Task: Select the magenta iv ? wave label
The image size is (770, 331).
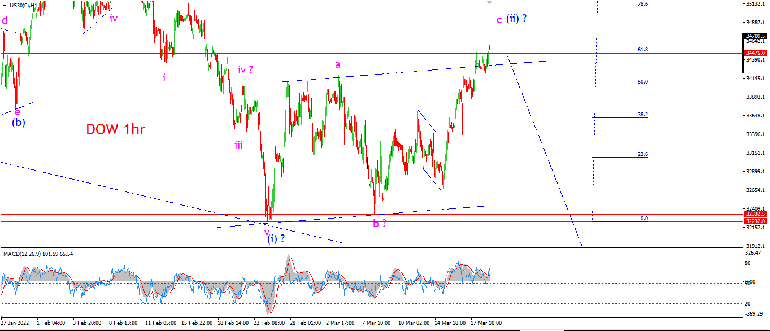Action: click(x=245, y=70)
